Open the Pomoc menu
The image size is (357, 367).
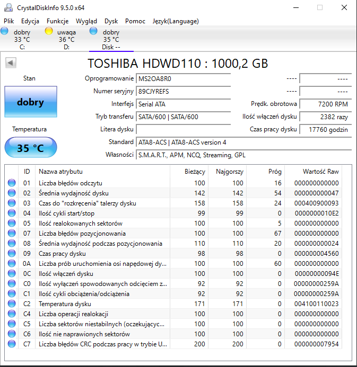[135, 21]
